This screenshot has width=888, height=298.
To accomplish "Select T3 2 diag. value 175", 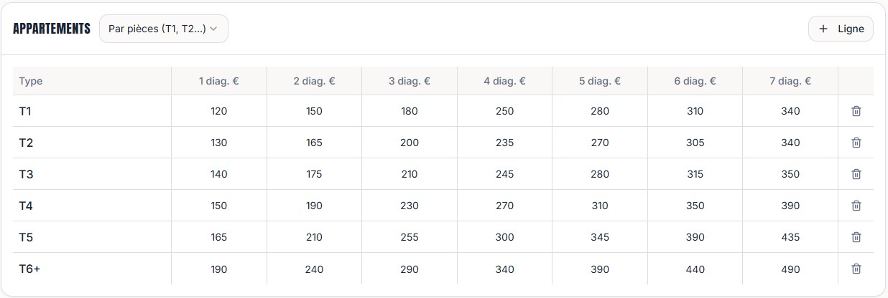I will 314,174.
